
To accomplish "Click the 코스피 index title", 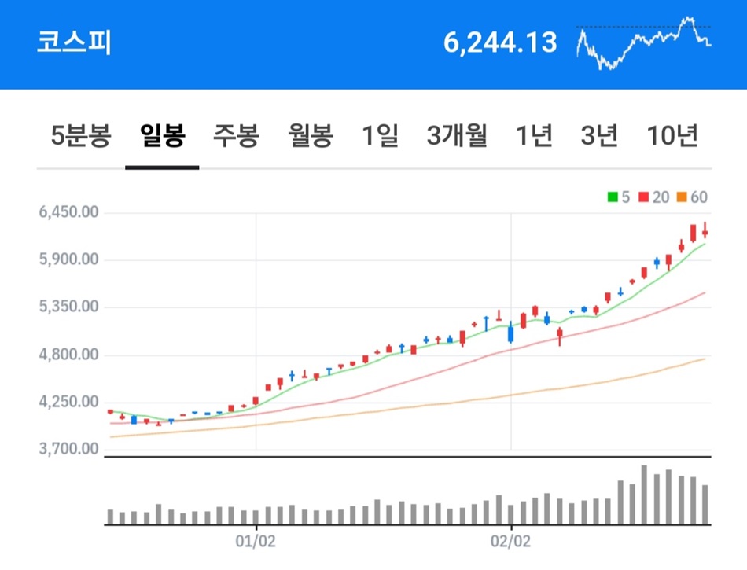I will [x=75, y=42].
